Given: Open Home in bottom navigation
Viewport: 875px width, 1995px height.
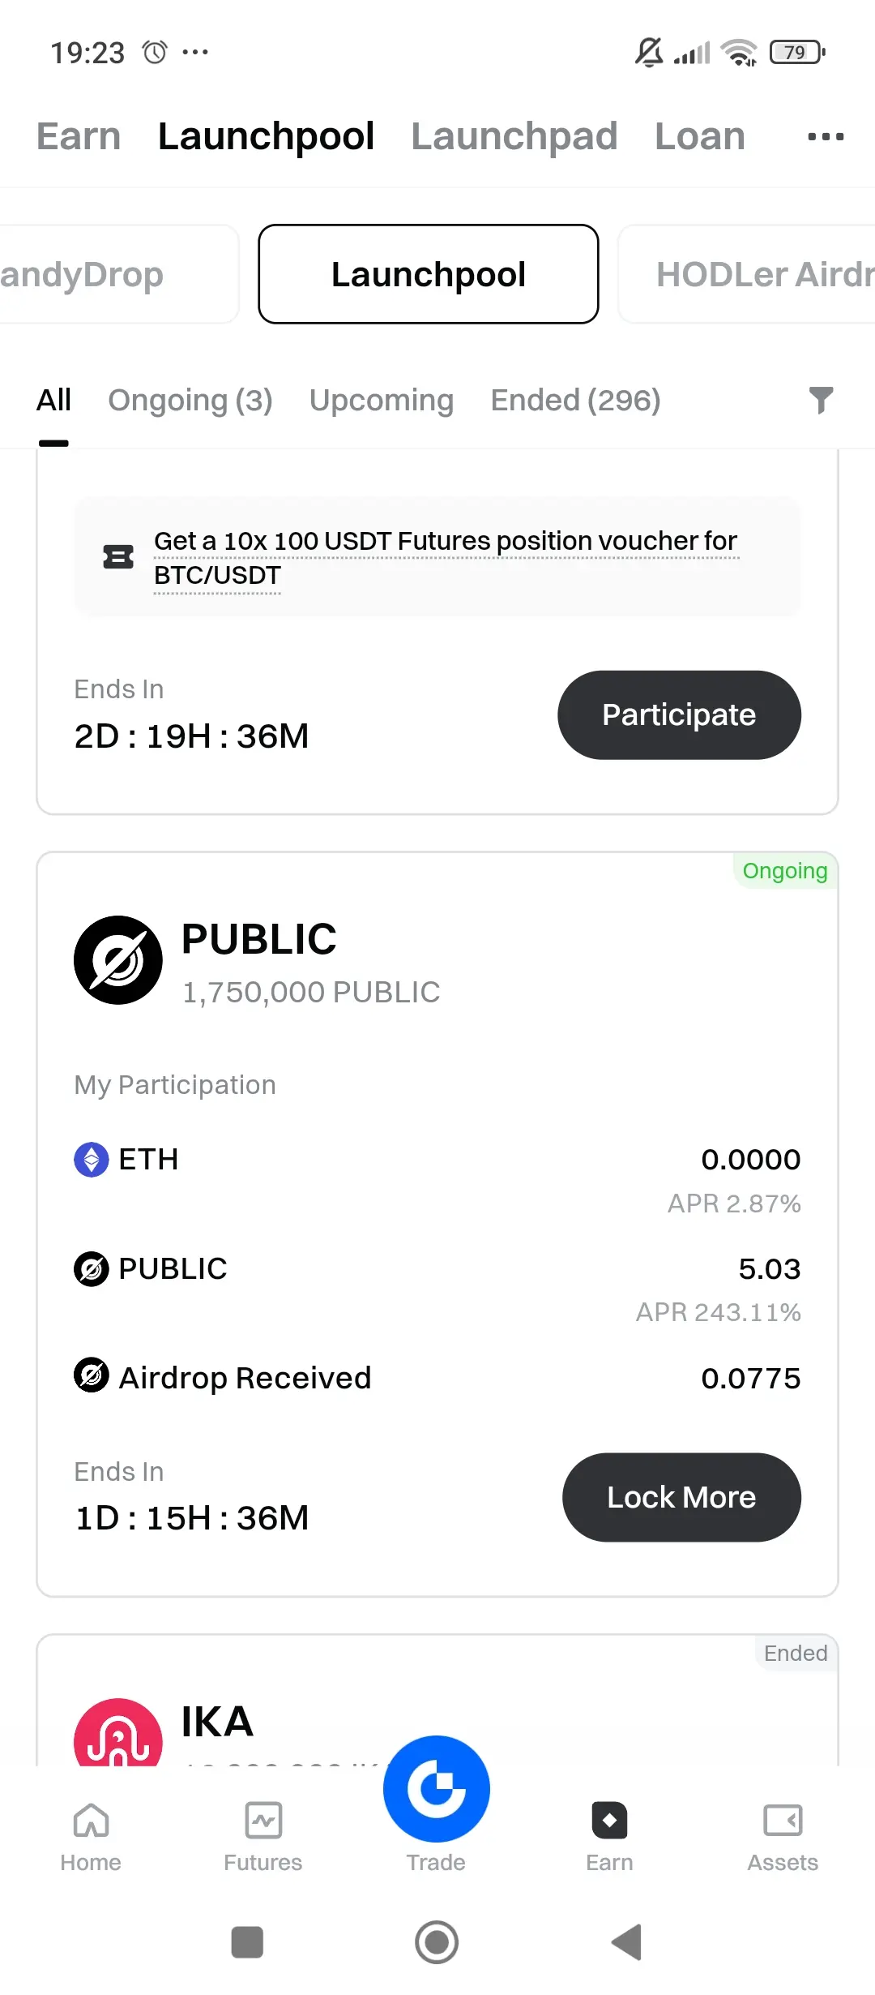Looking at the screenshot, I should [91, 1838].
